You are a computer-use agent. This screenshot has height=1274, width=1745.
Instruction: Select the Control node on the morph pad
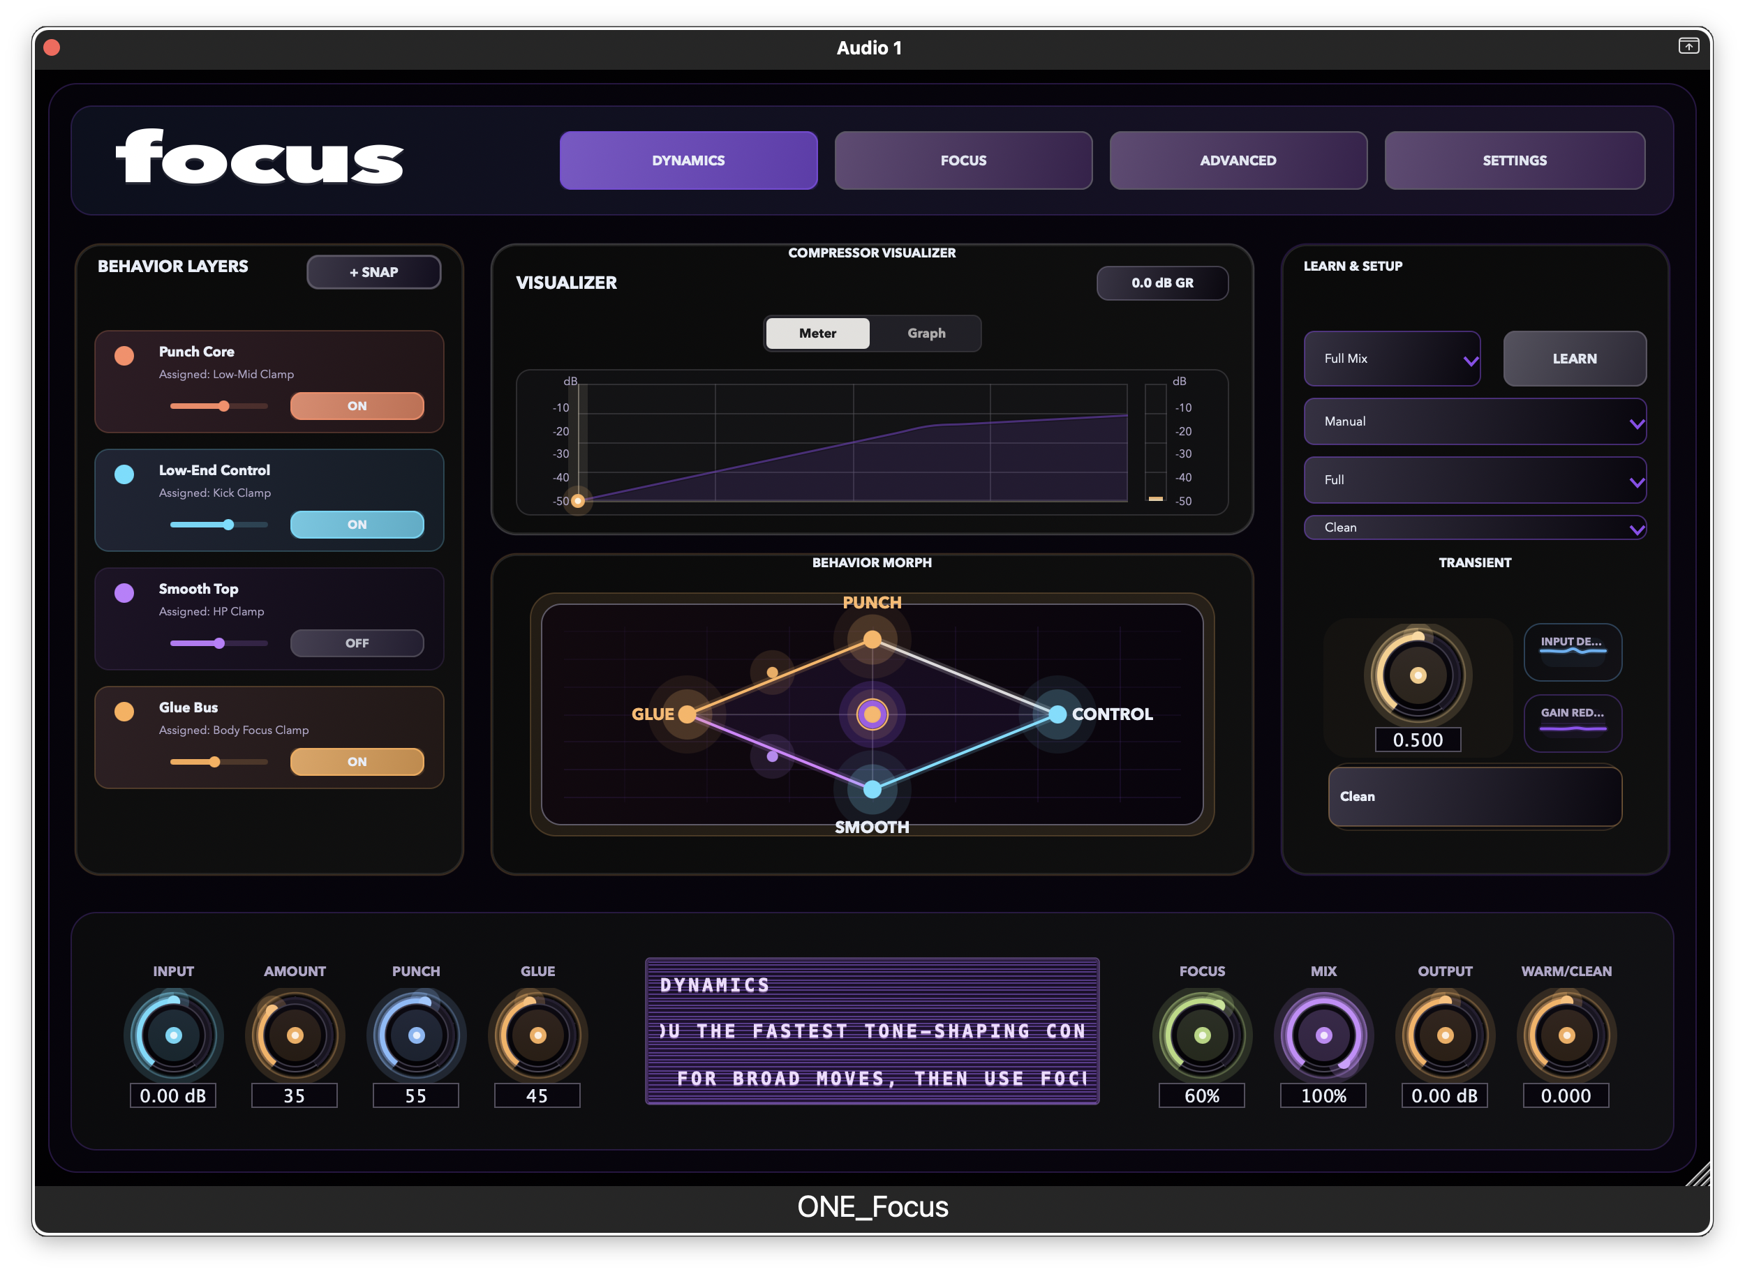pos(1056,715)
